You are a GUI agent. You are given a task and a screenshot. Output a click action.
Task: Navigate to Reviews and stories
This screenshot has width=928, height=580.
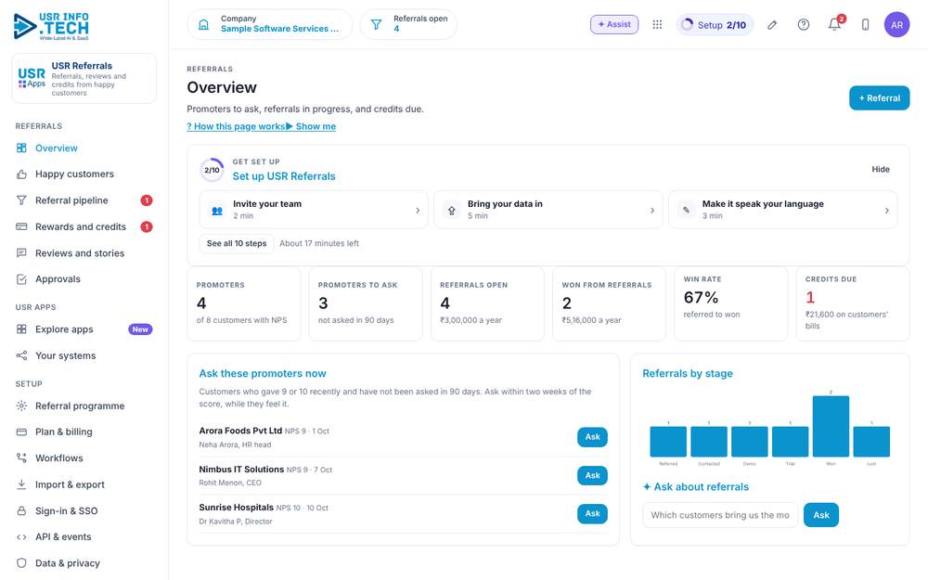[84, 252]
